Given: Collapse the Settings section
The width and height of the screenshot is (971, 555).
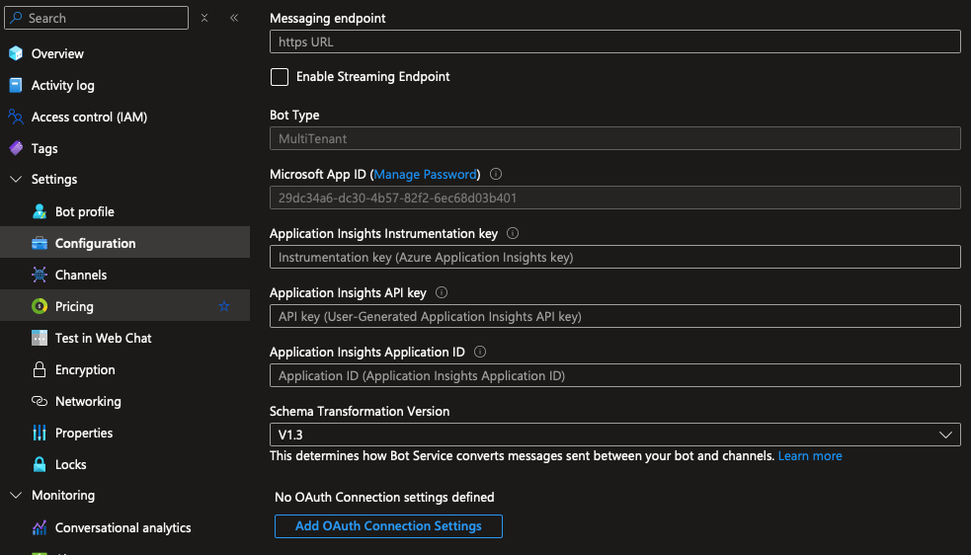Looking at the screenshot, I should [x=15, y=180].
